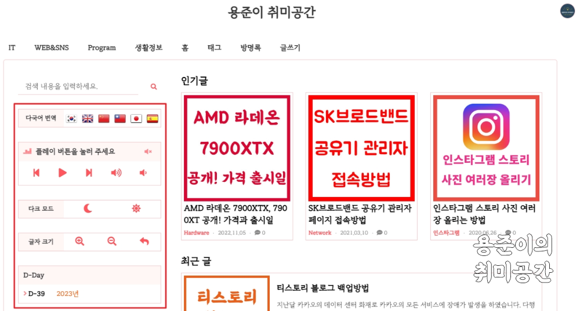The height and width of the screenshot is (311, 580).
Task: Click 플레이 버튼을 눌러 주세요 text
Action: 75,151
